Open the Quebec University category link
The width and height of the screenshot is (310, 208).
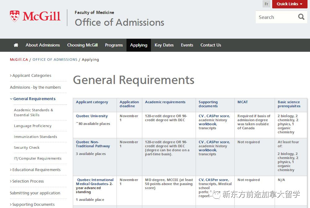point(92,116)
